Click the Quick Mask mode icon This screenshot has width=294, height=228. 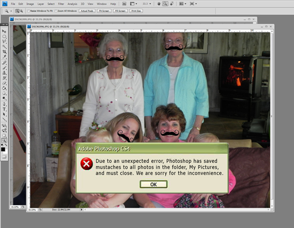click(4, 156)
